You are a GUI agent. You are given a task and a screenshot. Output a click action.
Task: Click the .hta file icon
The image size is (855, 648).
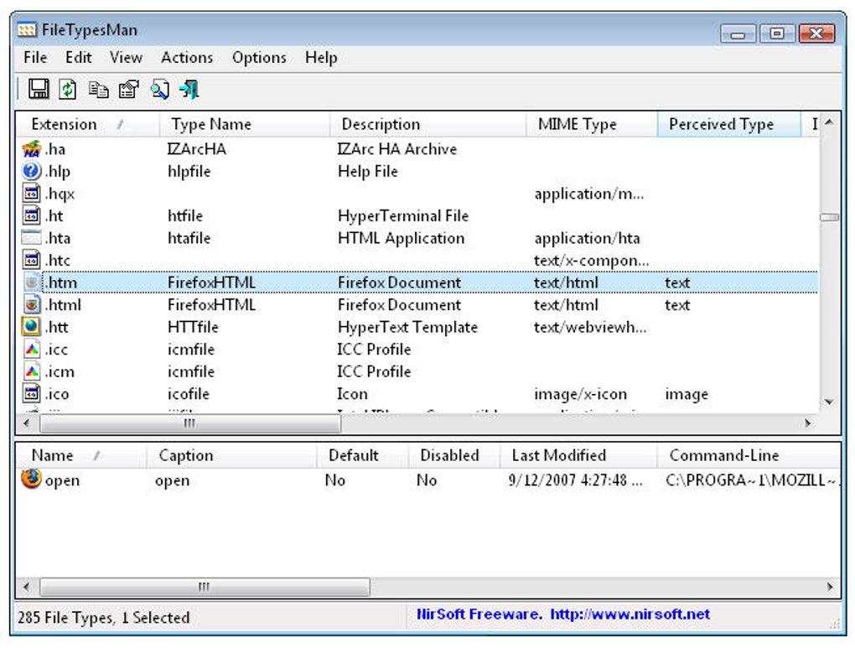[x=31, y=238]
